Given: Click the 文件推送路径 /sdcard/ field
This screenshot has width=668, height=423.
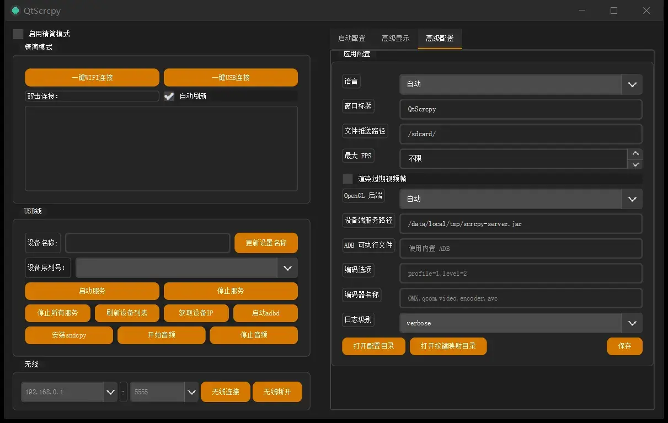Looking at the screenshot, I should [521, 134].
